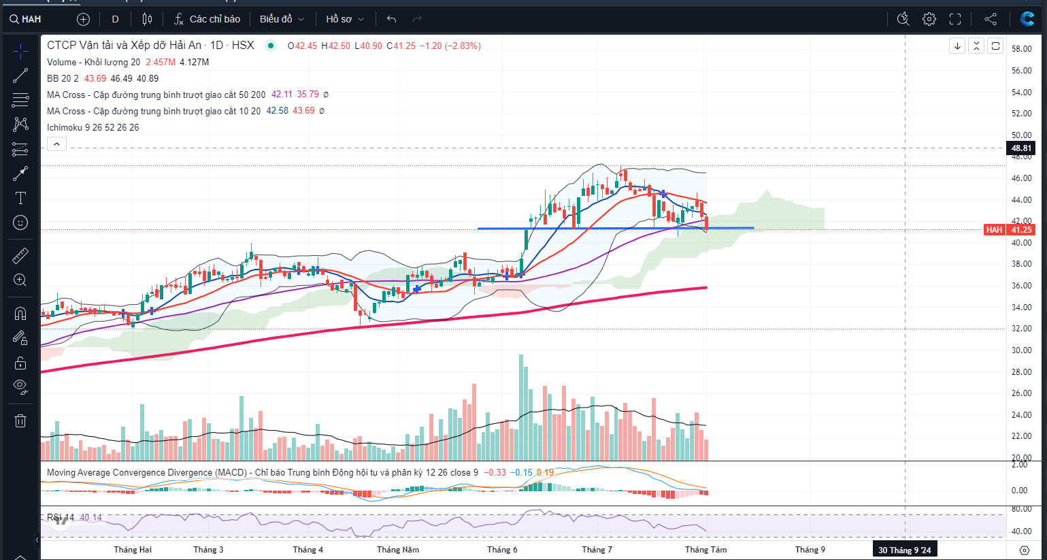The image size is (1047, 560).
Task: Toggle stay-in-drawing-mode pencil lock
Action: (20, 338)
